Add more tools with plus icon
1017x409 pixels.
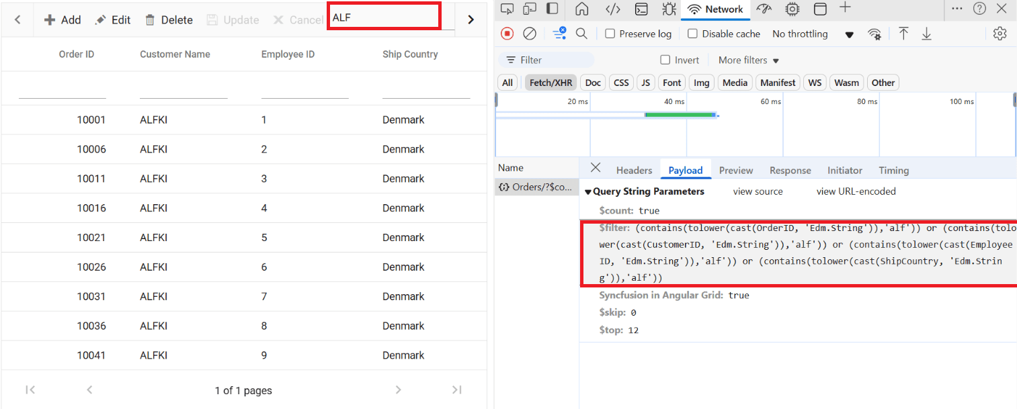(846, 7)
